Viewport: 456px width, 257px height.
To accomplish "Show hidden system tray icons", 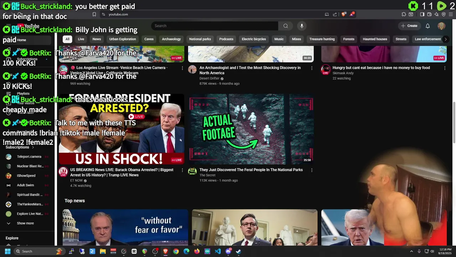I will point(411,251).
